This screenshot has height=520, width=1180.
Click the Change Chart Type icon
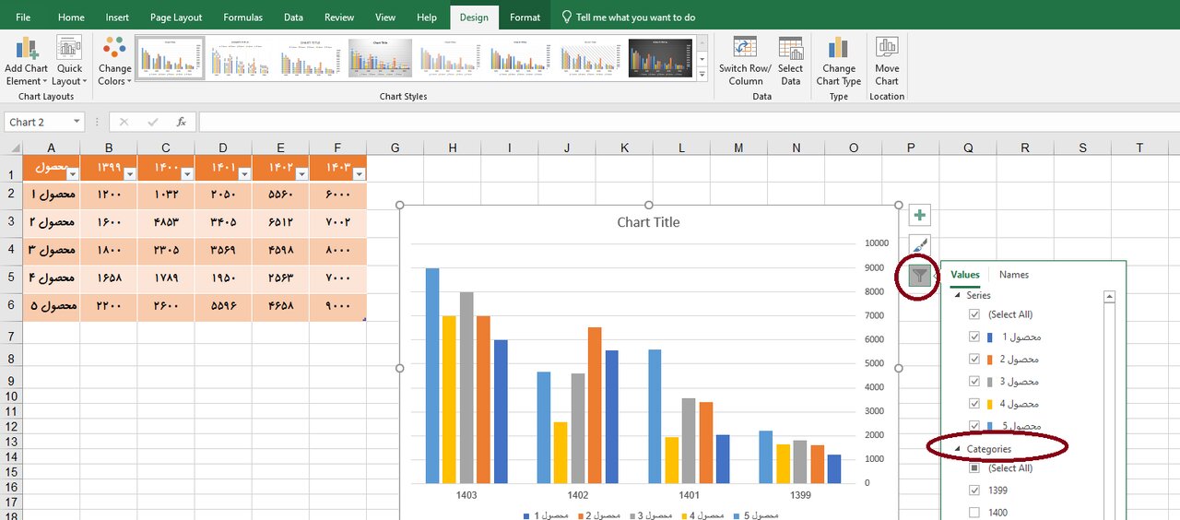tap(838, 50)
